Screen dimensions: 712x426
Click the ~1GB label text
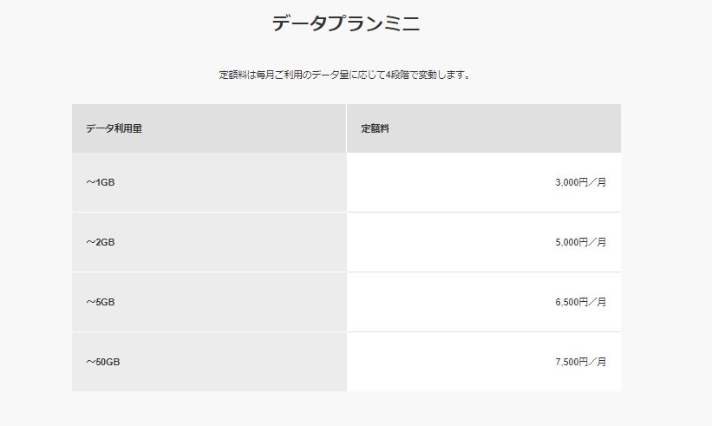click(101, 182)
